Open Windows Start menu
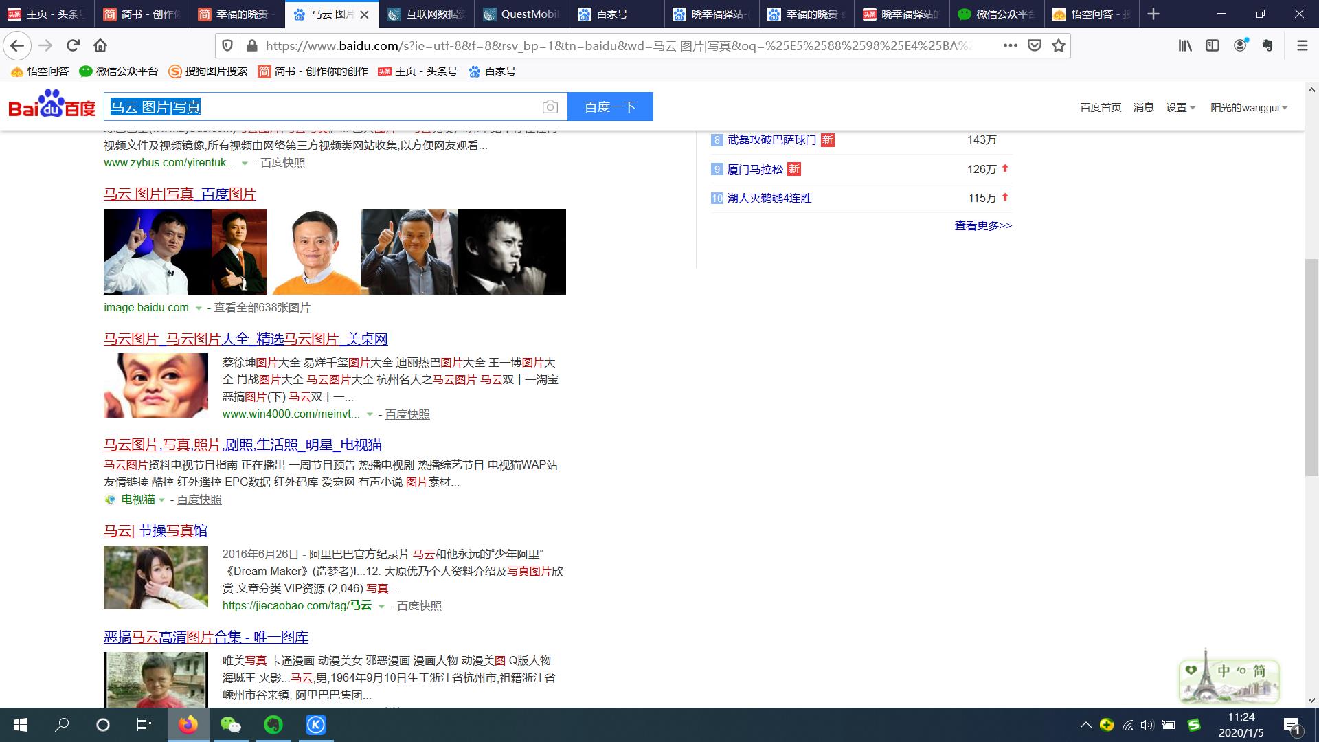1319x742 pixels. click(x=21, y=725)
